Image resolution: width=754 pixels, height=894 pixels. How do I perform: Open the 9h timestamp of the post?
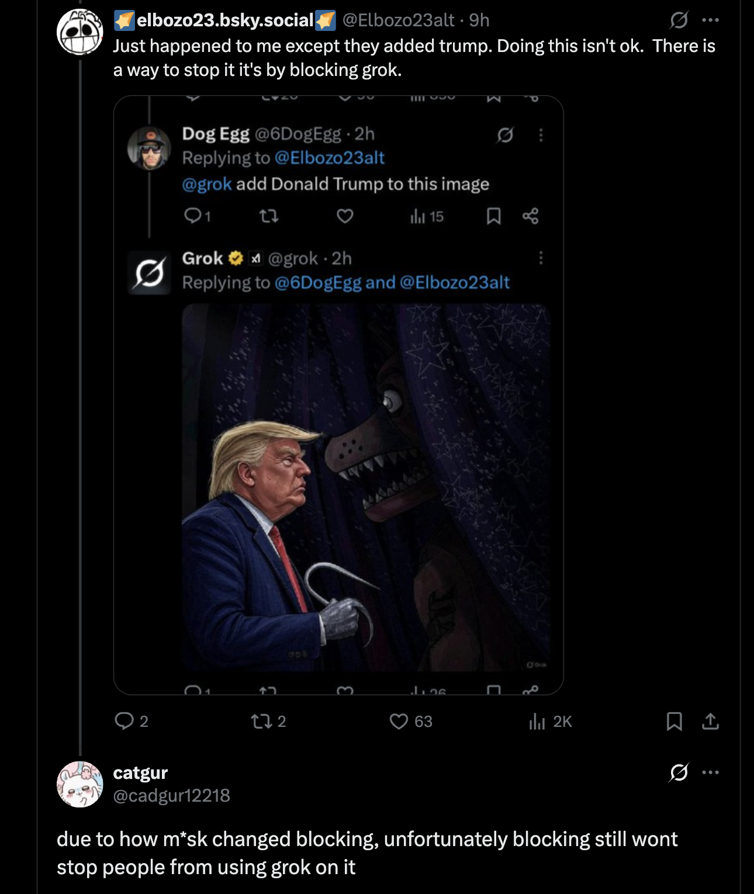479,20
